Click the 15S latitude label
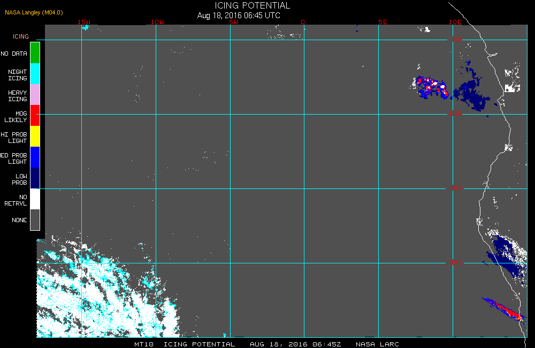The height and width of the screenshot is (348, 535). [456, 188]
